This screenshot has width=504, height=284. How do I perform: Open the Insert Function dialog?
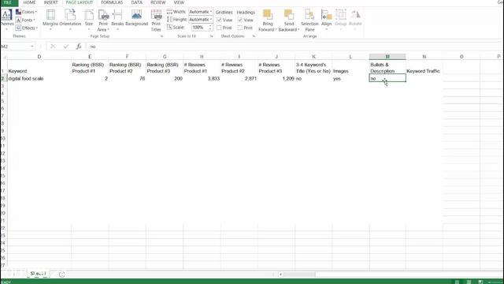point(79,47)
